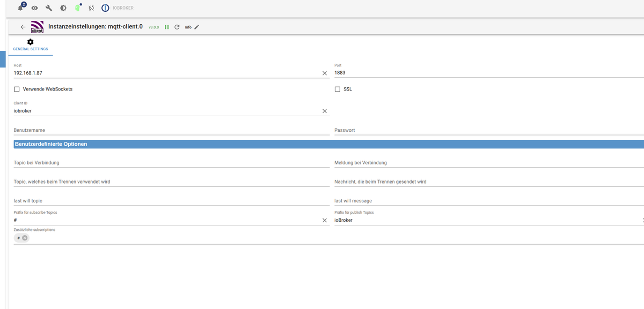Pause the mqtt-client.0 instance
The height and width of the screenshot is (309, 644).
pos(167,27)
